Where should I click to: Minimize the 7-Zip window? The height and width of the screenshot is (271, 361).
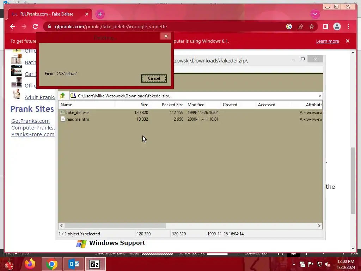pos(293,59)
